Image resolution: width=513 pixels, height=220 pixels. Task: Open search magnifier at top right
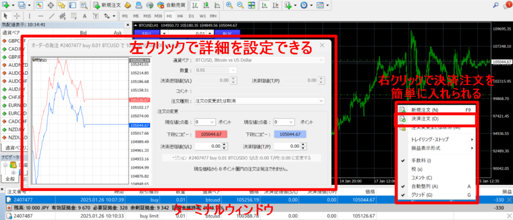496,5
